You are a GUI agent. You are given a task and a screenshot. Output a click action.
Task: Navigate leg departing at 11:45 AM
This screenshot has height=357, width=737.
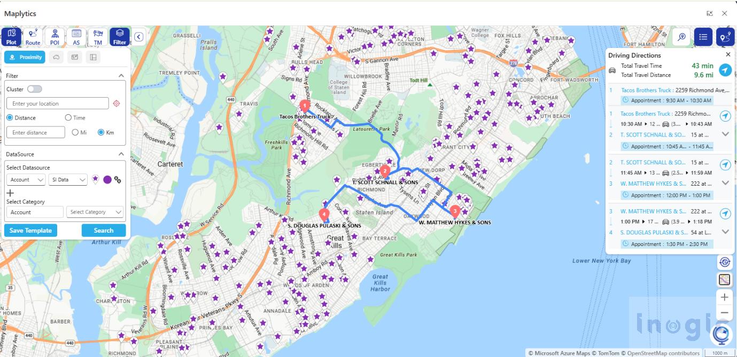(725, 164)
